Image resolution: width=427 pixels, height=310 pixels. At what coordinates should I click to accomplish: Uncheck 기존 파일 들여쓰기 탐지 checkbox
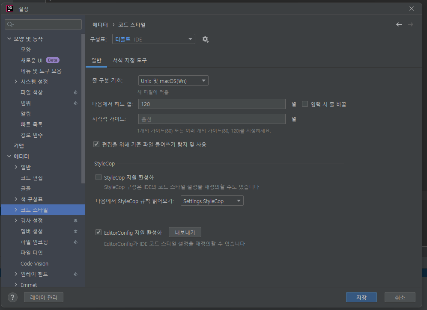96,144
